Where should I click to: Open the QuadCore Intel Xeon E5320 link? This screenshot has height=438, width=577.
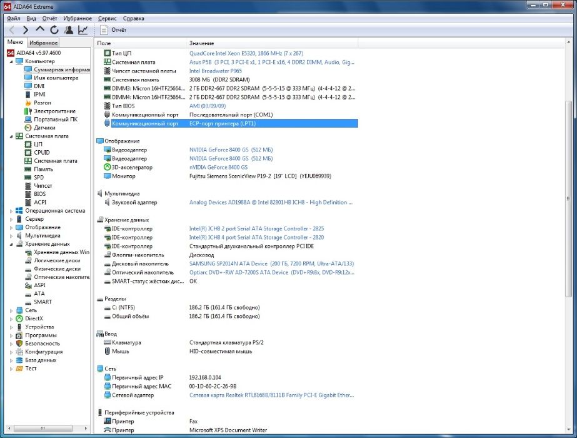pyautogui.click(x=246, y=53)
